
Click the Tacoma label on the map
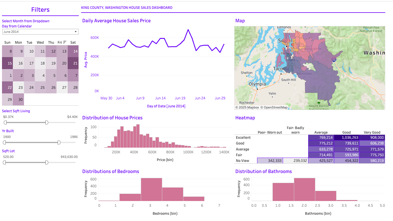tap(281, 69)
